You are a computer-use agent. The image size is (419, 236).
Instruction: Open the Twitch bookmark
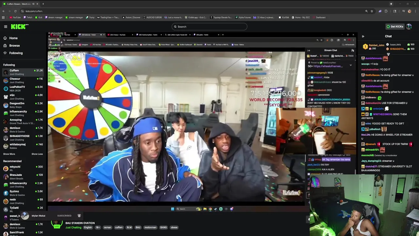[28, 17]
